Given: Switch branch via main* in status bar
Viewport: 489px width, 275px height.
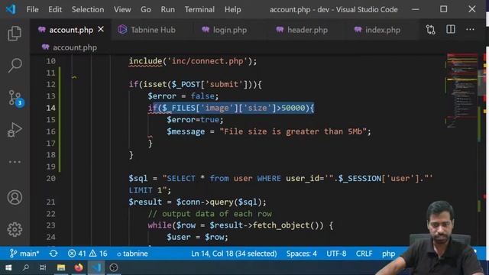Looking at the screenshot, I should pos(24,254).
